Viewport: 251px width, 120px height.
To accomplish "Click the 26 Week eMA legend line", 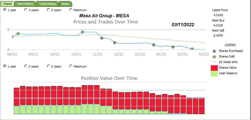I will (x=214, y=62).
